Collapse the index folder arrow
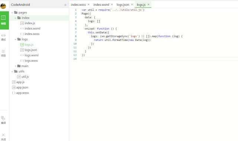 tap(15, 18)
